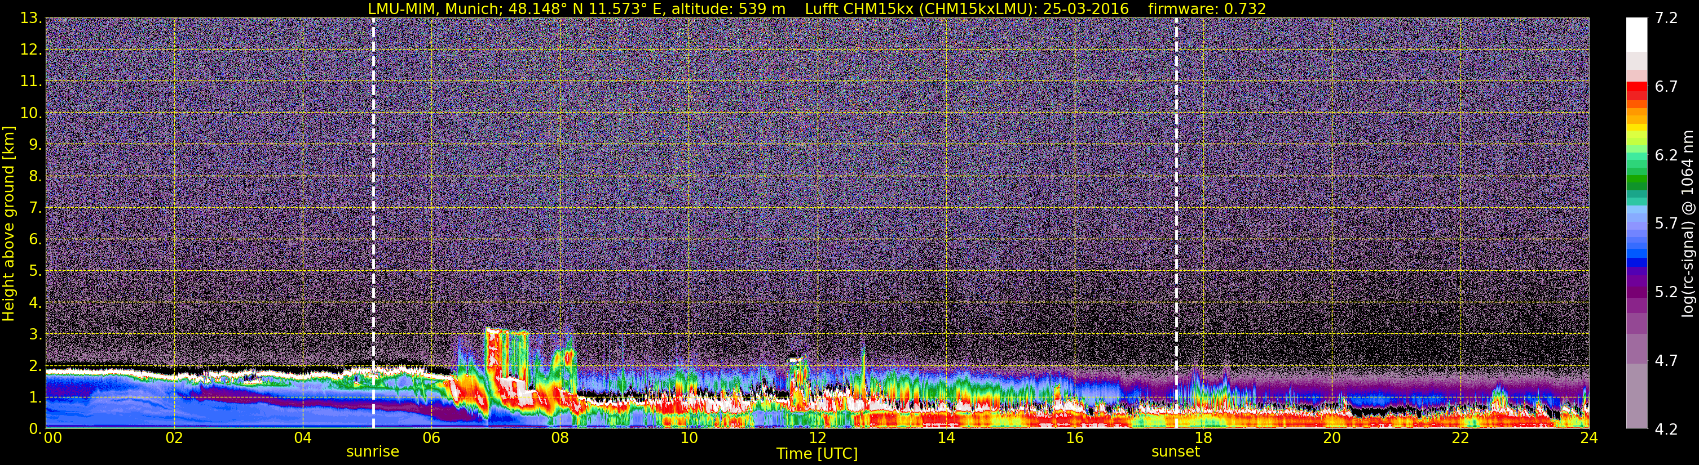Click the time tick label '22'
Viewport: 1699px width, 465px height.
(x=1460, y=438)
